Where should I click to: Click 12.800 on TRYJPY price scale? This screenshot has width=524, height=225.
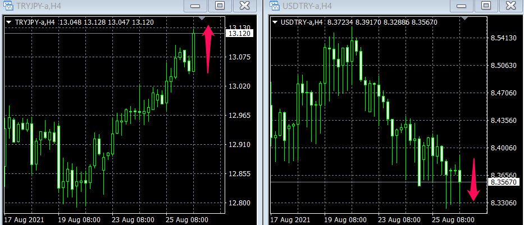click(x=239, y=203)
